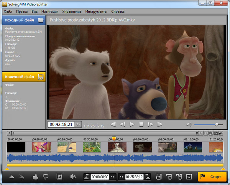Click the fragment start time stepper arrows
The height and width of the screenshot is (185, 230).
coord(113,177)
